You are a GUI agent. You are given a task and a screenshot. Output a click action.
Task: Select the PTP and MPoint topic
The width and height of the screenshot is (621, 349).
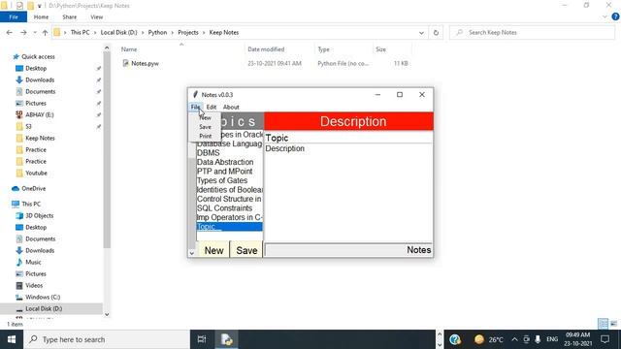(229, 171)
